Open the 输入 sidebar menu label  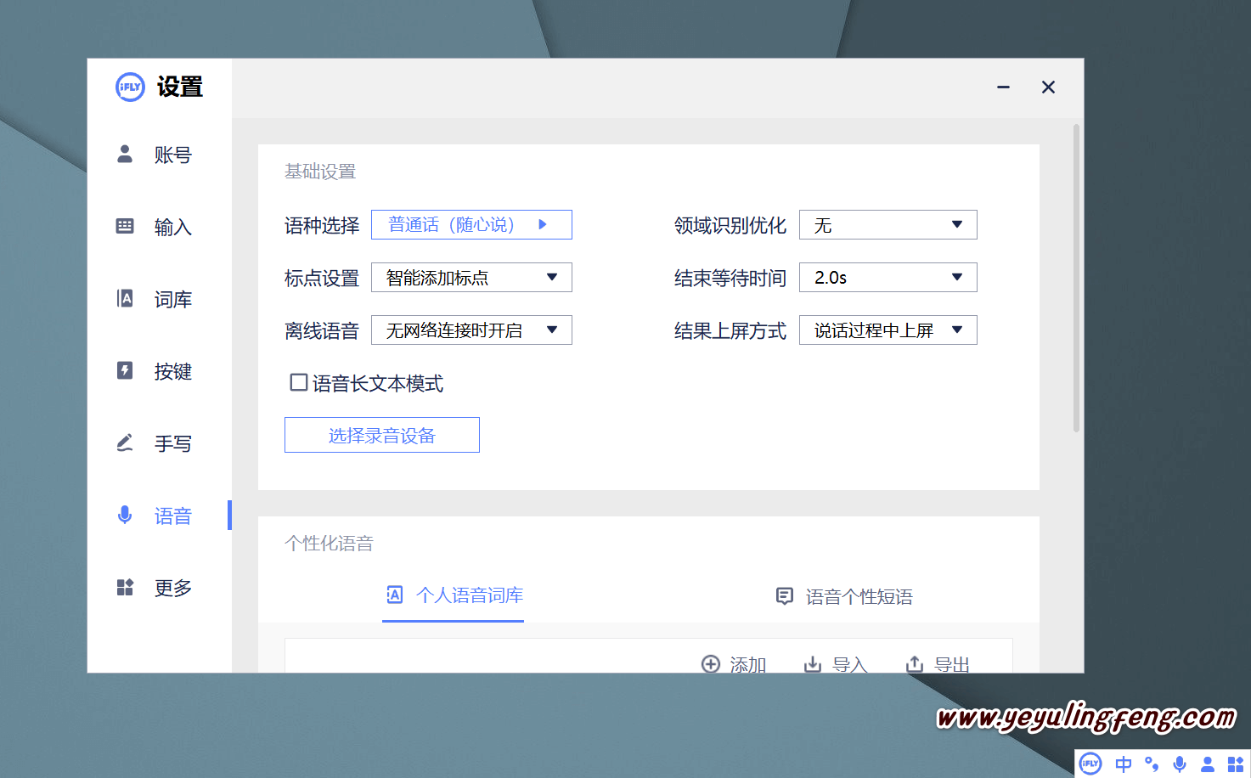173,227
